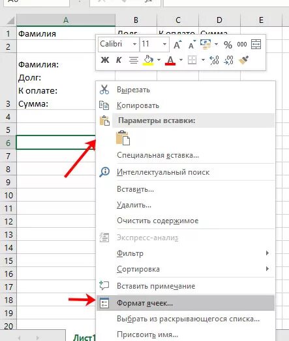Open fill color dropdown arrow
289x341 pixels.
click(x=159, y=60)
